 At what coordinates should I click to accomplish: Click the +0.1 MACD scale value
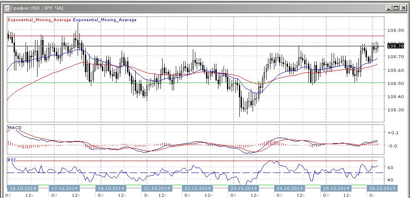click(x=393, y=133)
